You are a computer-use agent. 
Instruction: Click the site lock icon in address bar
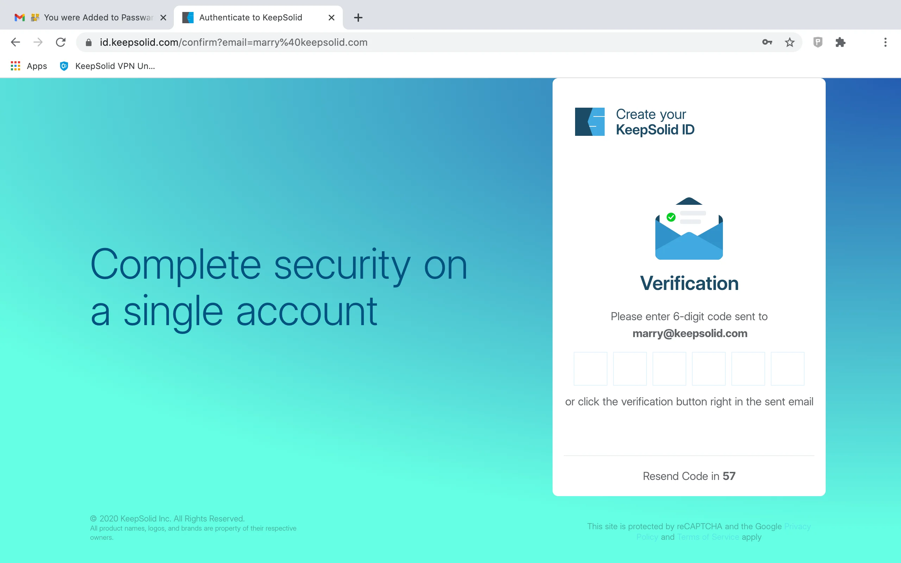click(89, 43)
